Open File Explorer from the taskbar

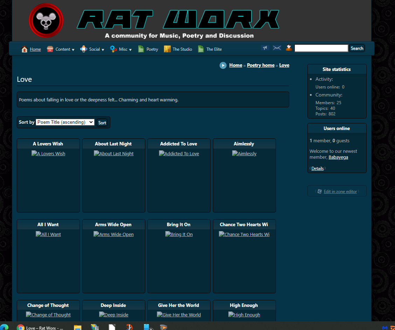(77, 328)
